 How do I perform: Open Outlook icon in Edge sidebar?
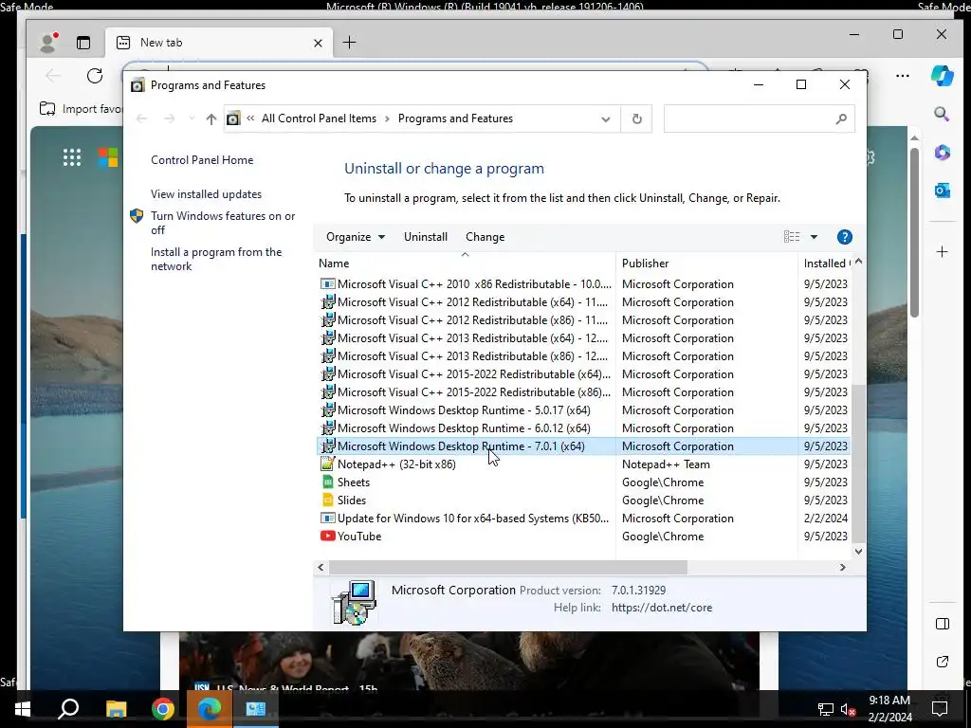pos(942,191)
